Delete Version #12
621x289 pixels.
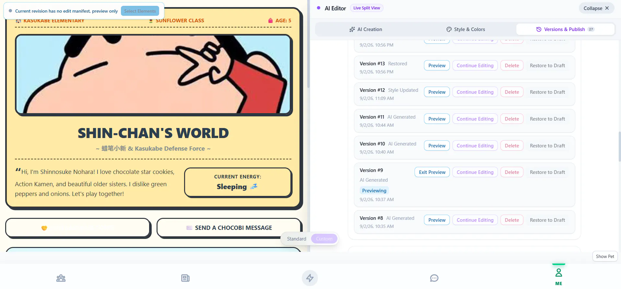[512, 92]
